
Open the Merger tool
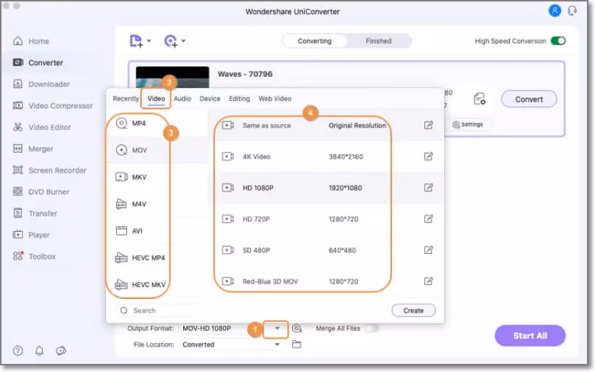[33, 149]
